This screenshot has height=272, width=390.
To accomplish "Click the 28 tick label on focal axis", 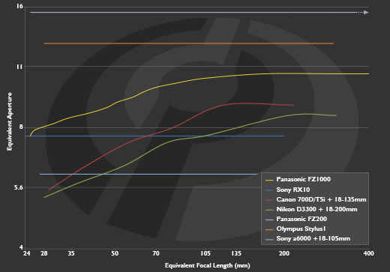I will [x=44, y=253].
